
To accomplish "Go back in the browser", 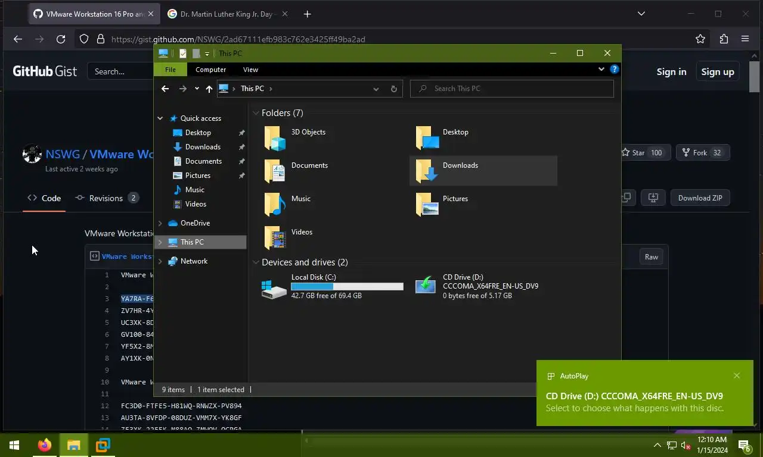I will click(18, 39).
